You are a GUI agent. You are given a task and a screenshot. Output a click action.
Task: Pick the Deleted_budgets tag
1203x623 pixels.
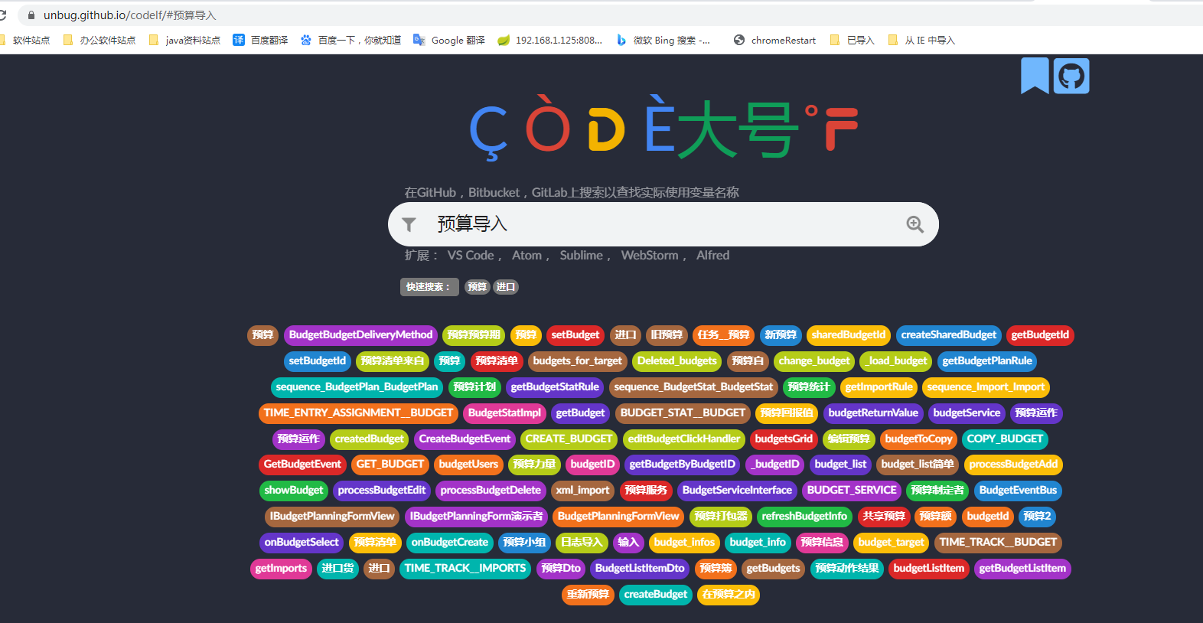pyautogui.click(x=677, y=361)
